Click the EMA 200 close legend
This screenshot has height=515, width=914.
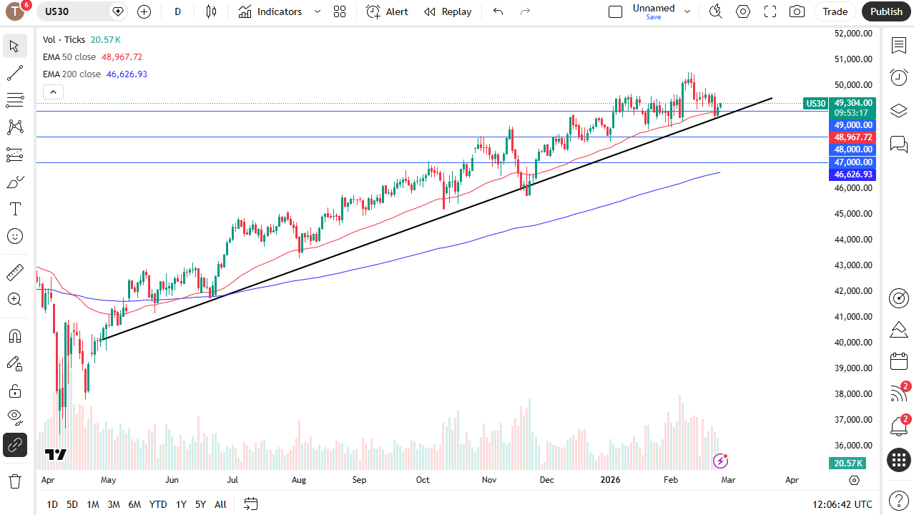pos(72,74)
